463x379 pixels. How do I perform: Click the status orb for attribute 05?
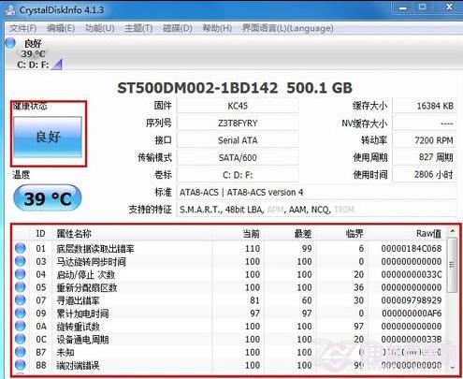(x=21, y=287)
